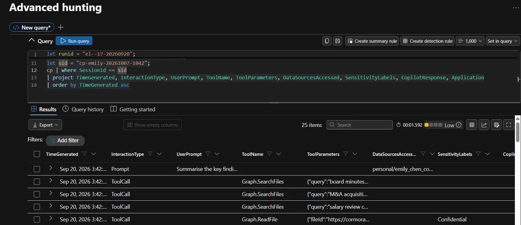Filter the DataSourcesAccessed column funnel icon
The image size is (521, 225).
(423, 154)
